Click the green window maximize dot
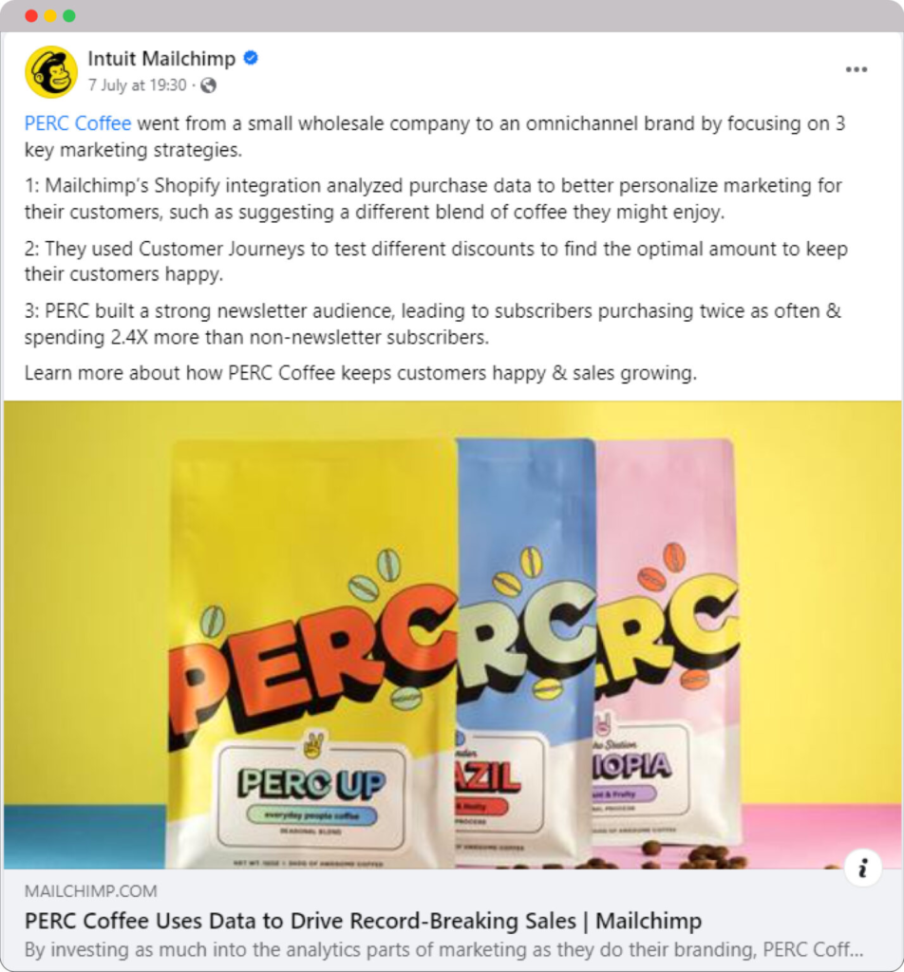904x972 pixels. click(x=69, y=15)
